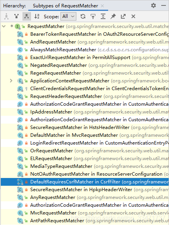Click the class icon beside IpAddressMatcher
The image size is (169, 225).
coord(20,112)
